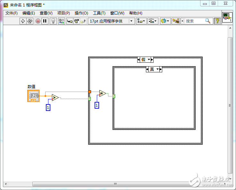Click Step Over button
This screenshot has height=190, width=236.
tap(77, 21)
